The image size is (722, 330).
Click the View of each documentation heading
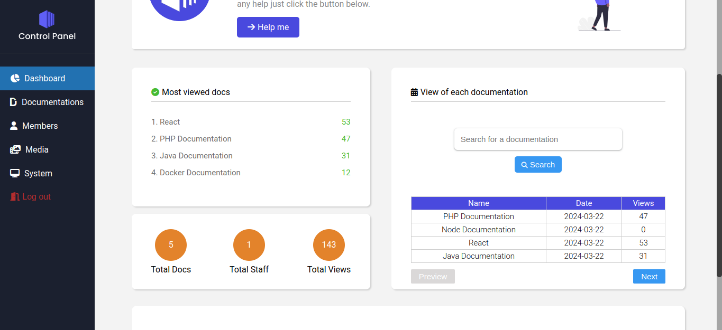pyautogui.click(x=474, y=92)
